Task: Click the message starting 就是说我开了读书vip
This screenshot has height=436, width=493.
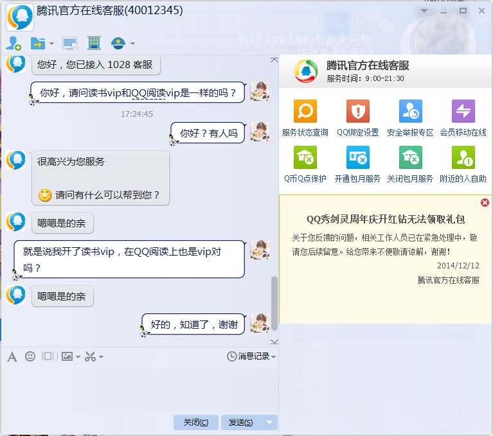Action: (129, 259)
